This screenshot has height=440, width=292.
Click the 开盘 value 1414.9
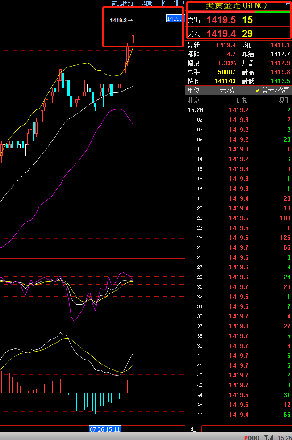280,63
